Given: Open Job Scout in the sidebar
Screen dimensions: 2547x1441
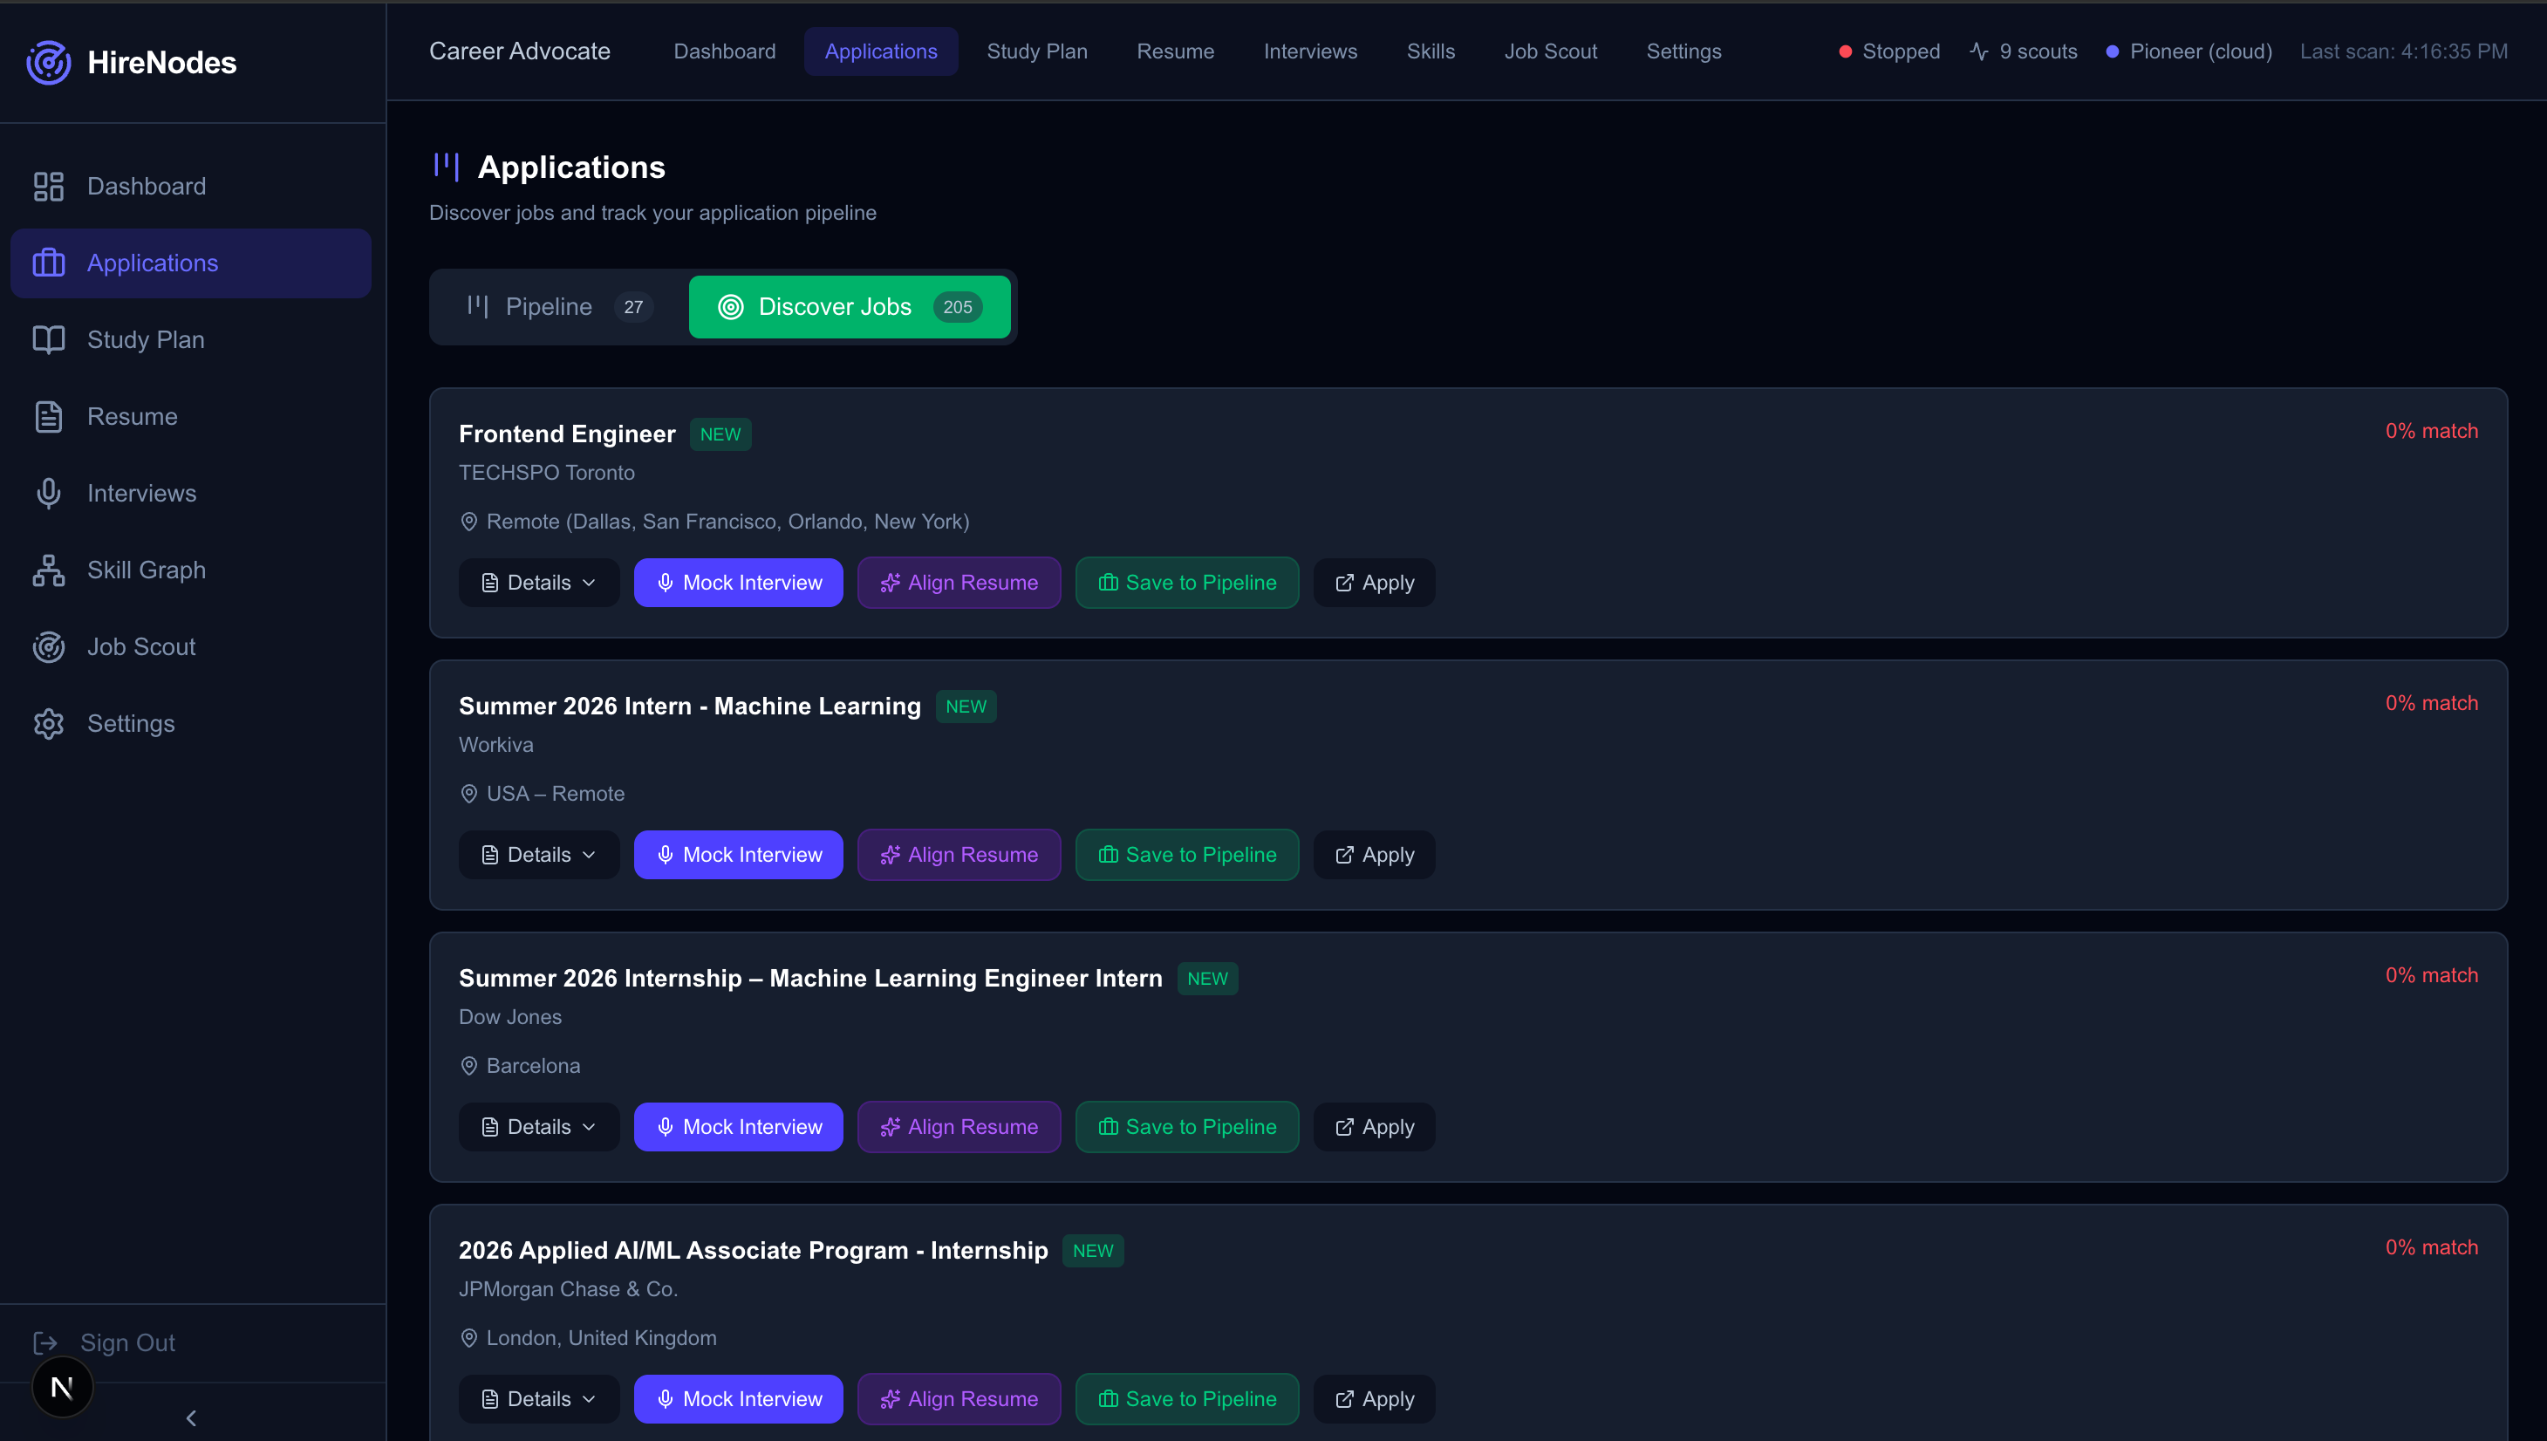Looking at the screenshot, I should (140, 646).
